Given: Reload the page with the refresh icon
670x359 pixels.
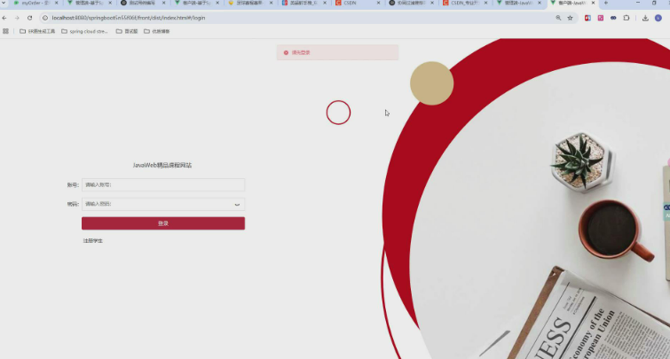Looking at the screenshot, I should [30, 18].
